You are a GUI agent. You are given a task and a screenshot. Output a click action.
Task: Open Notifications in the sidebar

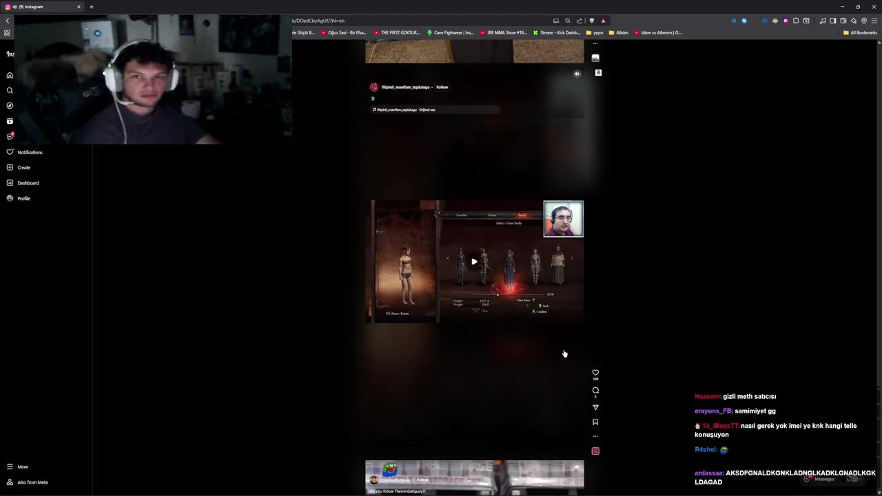point(25,152)
